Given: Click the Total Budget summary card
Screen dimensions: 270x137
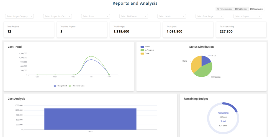Looking at the screenshot, I should (x=135, y=29).
